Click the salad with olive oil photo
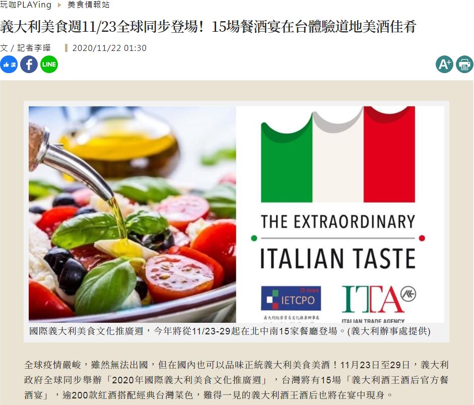Image resolution: width=474 pixels, height=405 pixels. coord(132,214)
